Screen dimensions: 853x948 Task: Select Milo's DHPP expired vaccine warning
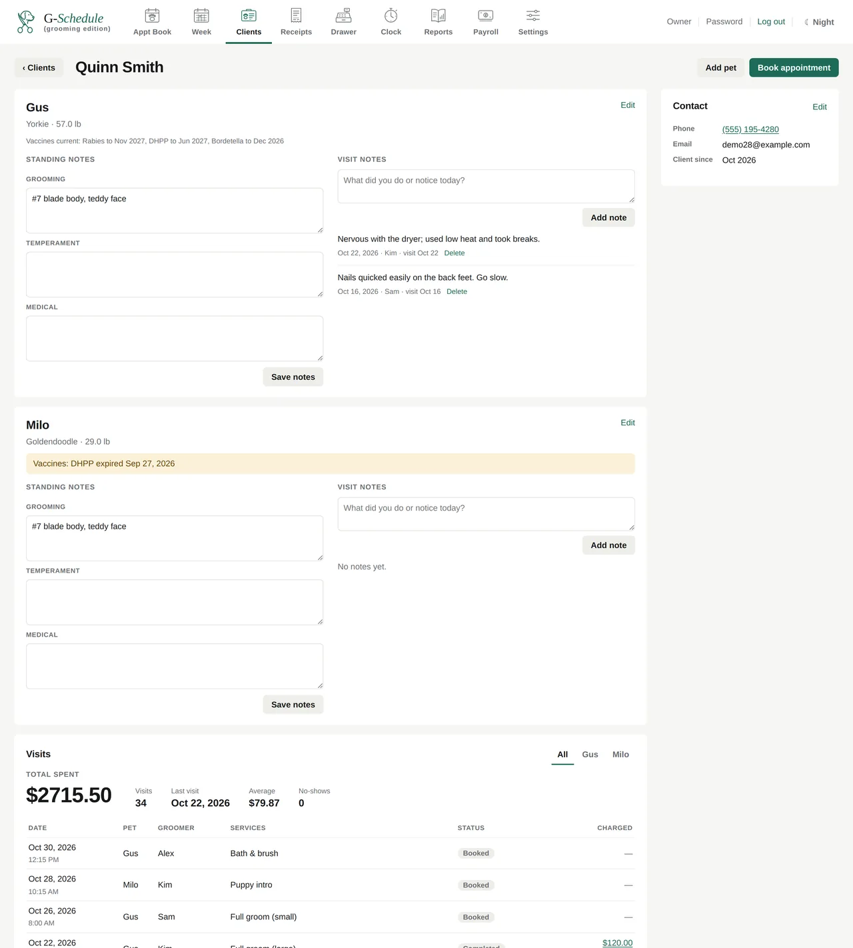pyautogui.click(x=331, y=464)
